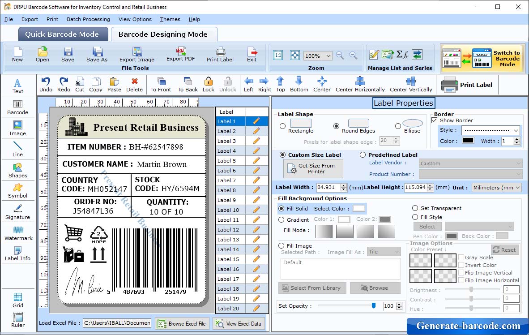The image size is (529, 335).
Task: Create a new label with New icon
Action: [x=17, y=54]
